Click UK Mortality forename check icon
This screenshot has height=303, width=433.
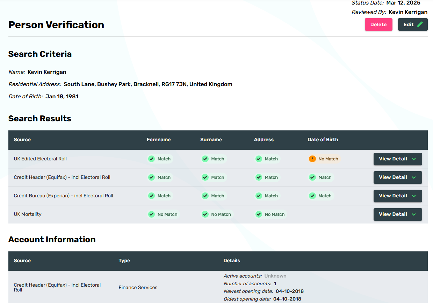tap(151, 214)
